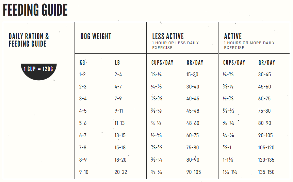Click the 135-150 grams per day value
The width and height of the screenshot is (293, 182).
coord(266,172)
